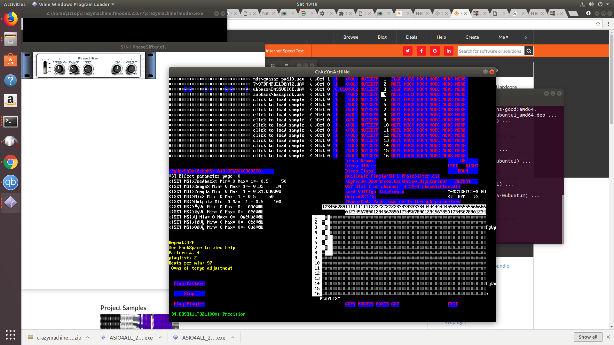
Task: Expand the Me dropdown menu
Action: pos(503,37)
